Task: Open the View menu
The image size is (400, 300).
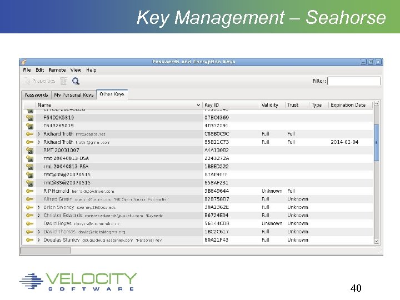Action: (76, 70)
